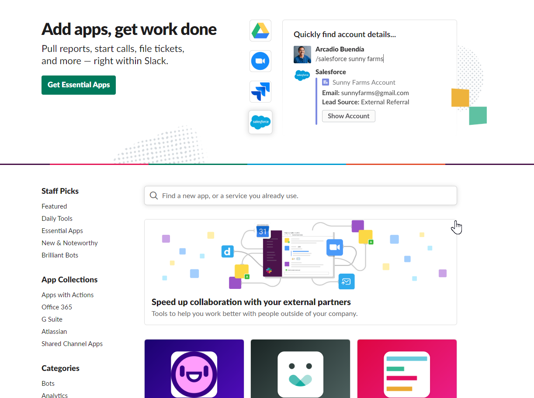Select New & Noteworthy
Screen dimensions: 534x398
[x=69, y=243]
